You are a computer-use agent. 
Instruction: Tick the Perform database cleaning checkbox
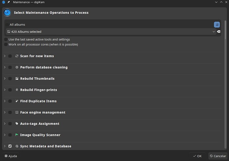(10, 67)
